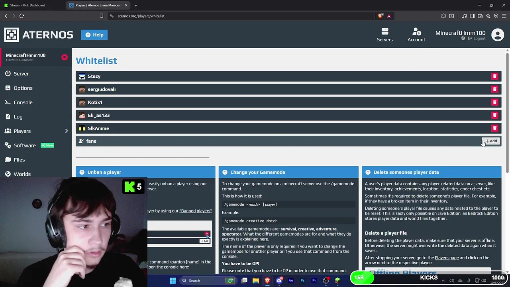
Task: Click the Logout link
Action: pyautogui.click(x=477, y=38)
